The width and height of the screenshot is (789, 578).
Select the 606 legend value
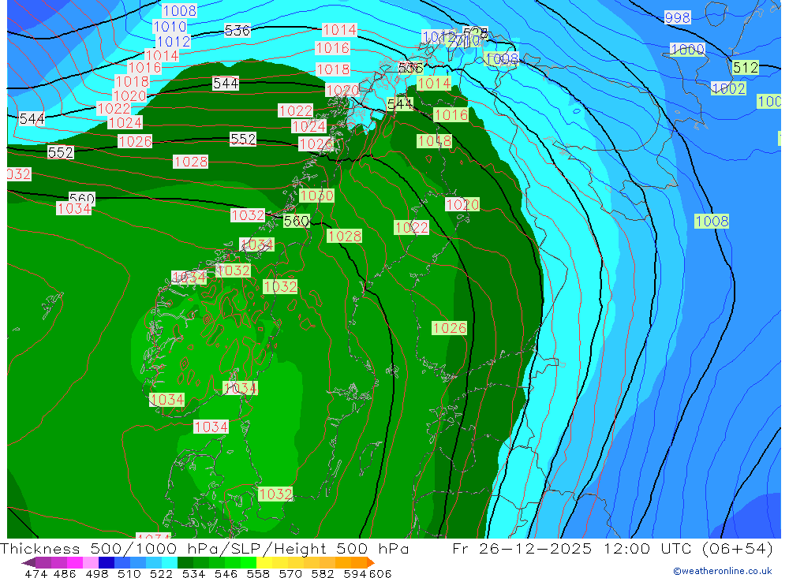[379, 573]
